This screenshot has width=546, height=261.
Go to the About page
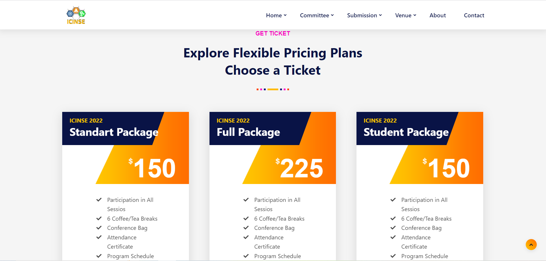coord(437,15)
